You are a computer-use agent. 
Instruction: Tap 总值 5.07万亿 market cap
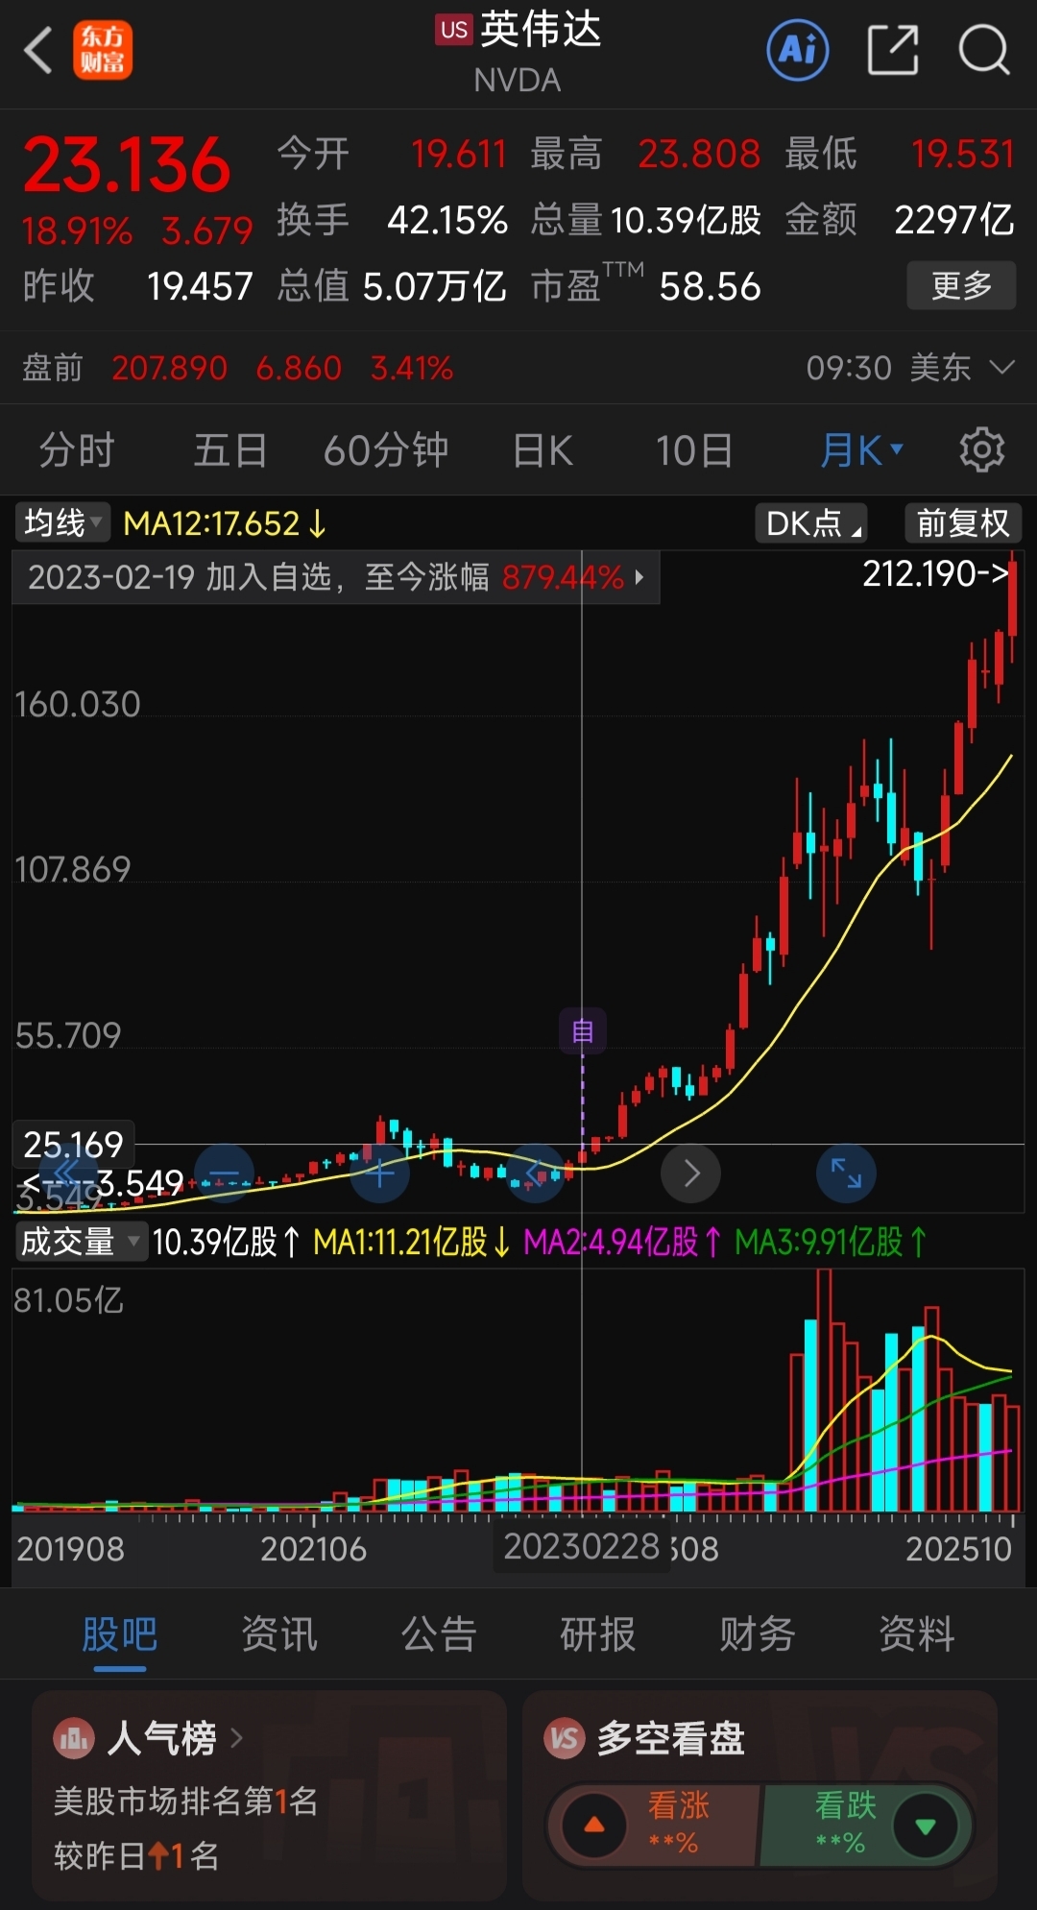point(392,286)
